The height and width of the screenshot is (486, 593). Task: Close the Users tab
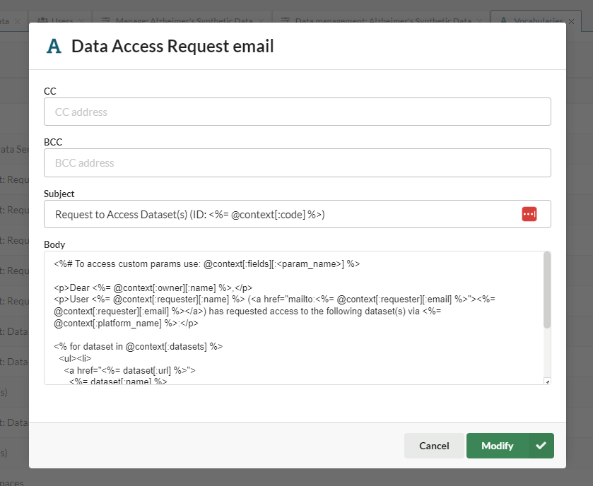click(82, 21)
